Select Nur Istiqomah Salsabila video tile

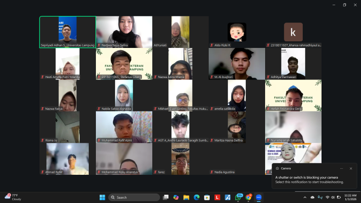(293, 127)
